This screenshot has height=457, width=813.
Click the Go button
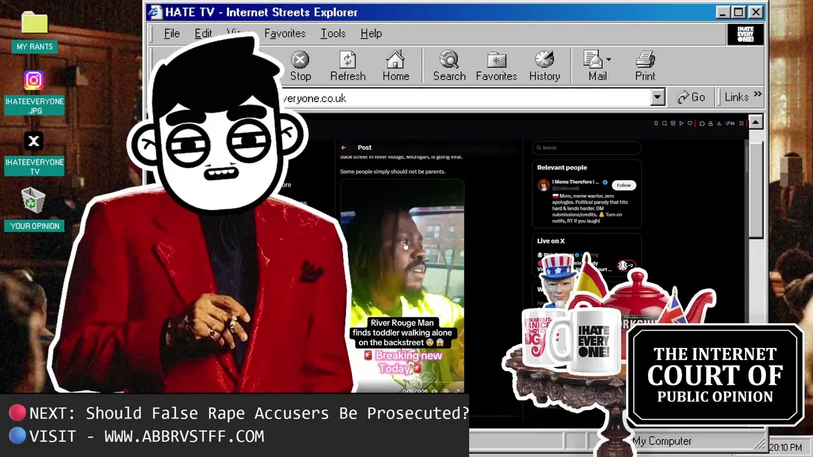point(691,97)
